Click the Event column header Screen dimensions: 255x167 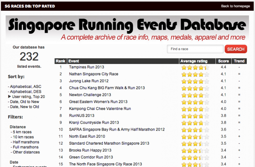(123, 61)
